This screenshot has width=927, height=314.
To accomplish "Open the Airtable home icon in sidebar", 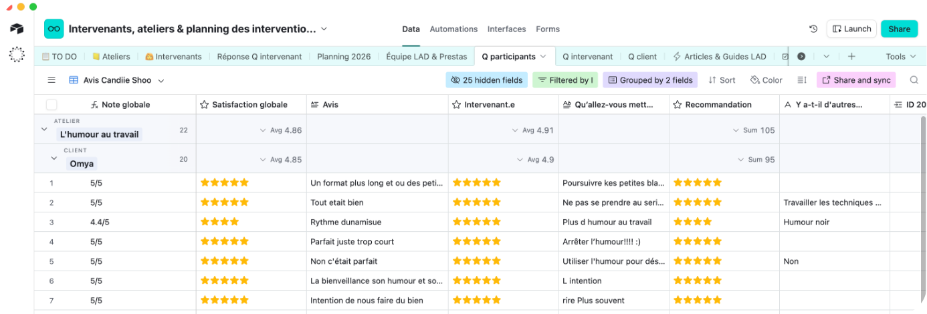I will coord(17,29).
